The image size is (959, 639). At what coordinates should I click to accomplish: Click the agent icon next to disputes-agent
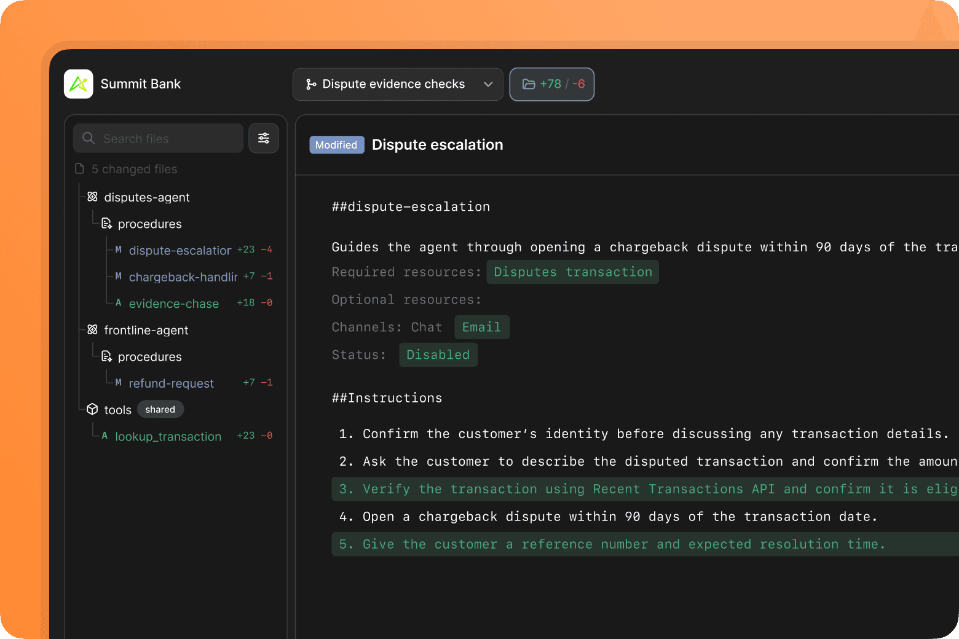[x=92, y=197]
